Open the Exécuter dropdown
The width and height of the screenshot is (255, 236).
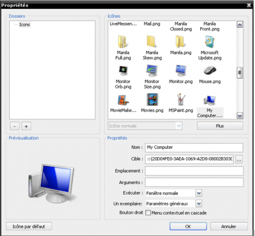coord(199,193)
